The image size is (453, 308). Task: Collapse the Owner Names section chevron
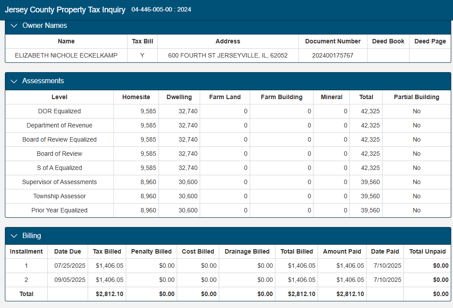click(x=14, y=26)
